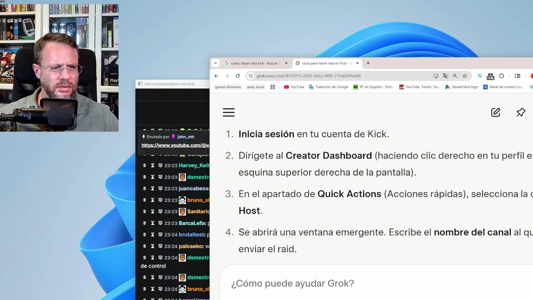533x300 pixels.
Task: Open the 'Panel de control' bookmark
Action: click(503, 87)
